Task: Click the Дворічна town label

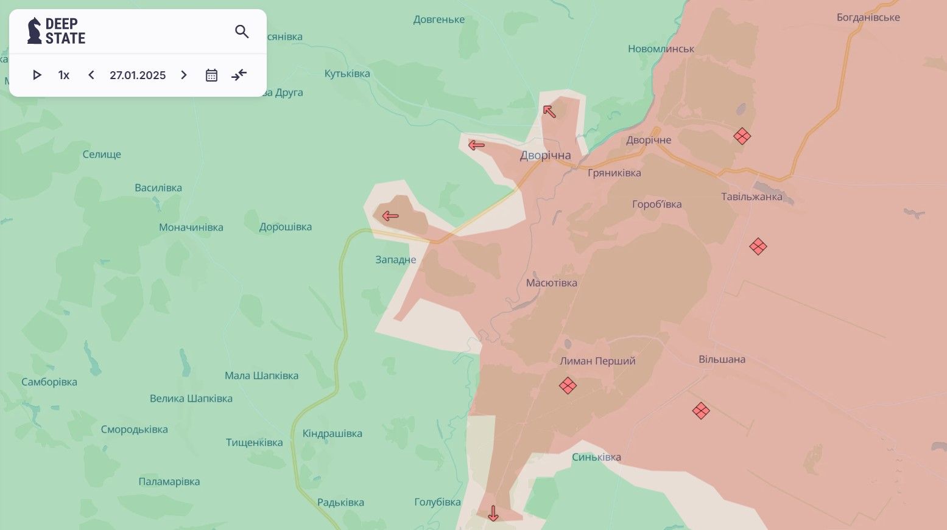Action: point(545,155)
